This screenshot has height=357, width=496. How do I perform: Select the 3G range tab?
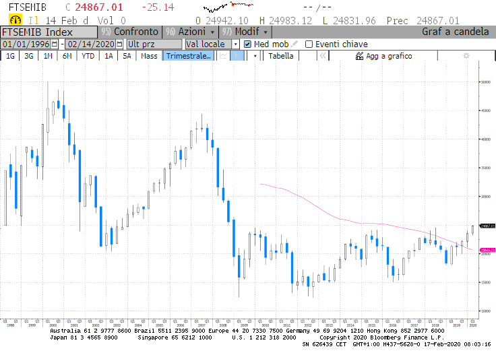click(29, 56)
